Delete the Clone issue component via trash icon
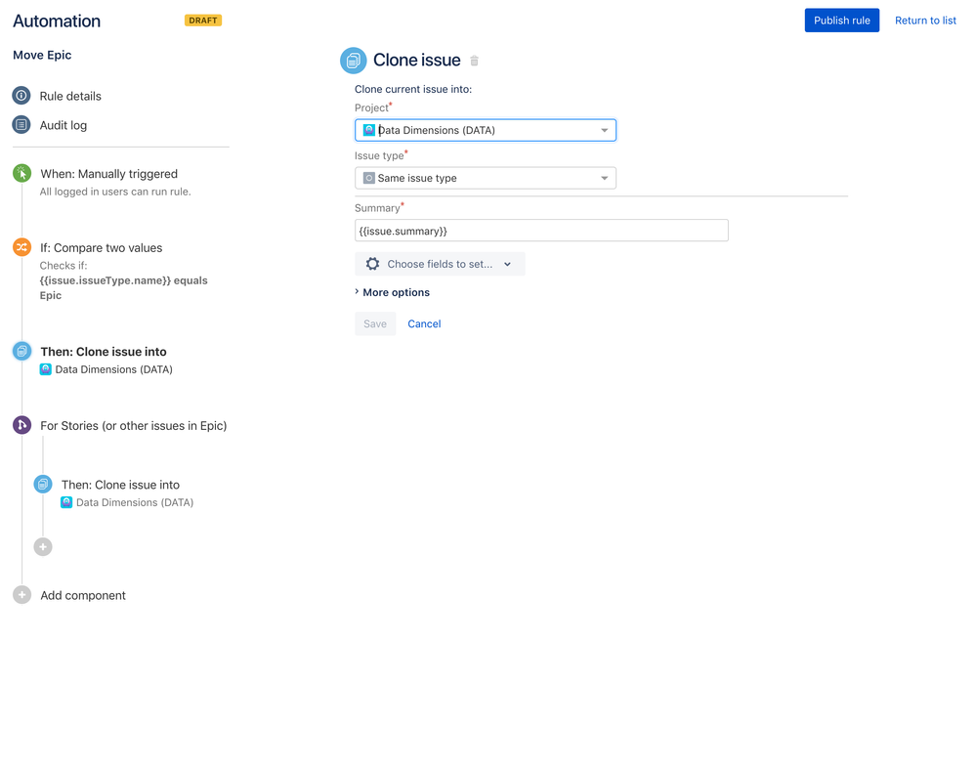This screenshot has width=976, height=770. click(474, 61)
